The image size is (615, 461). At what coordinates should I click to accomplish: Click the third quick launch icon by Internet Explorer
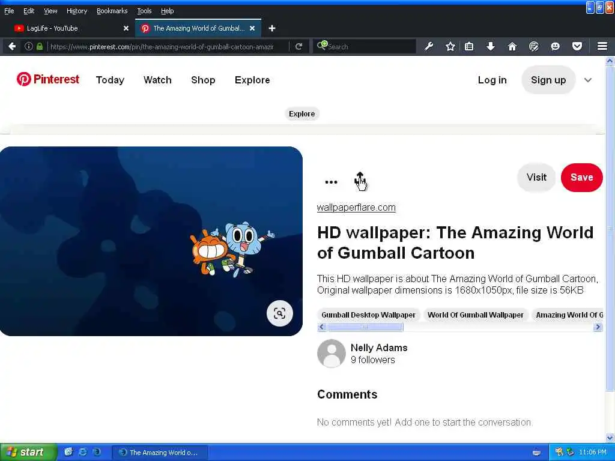(97, 452)
